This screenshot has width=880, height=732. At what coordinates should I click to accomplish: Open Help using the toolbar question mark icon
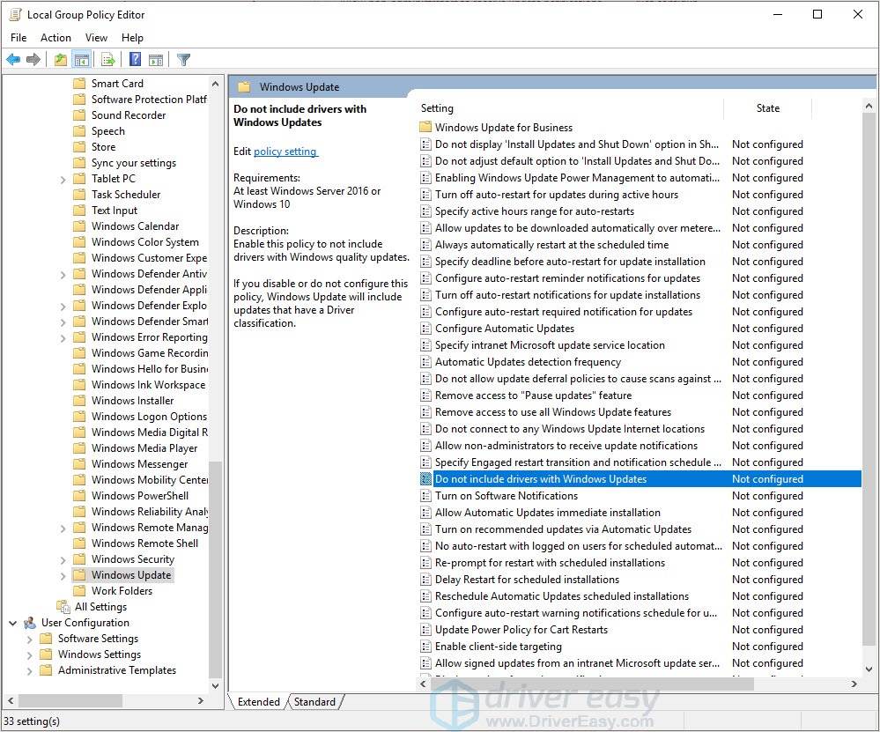click(133, 59)
